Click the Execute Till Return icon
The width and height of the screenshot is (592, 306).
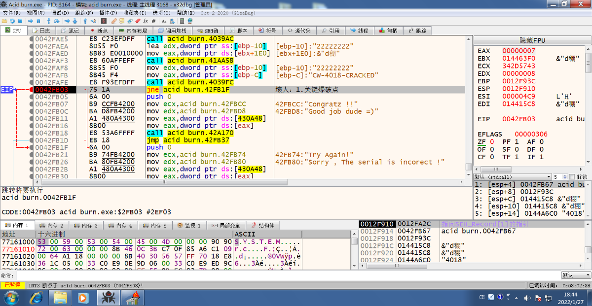pyautogui.click(x=85, y=21)
